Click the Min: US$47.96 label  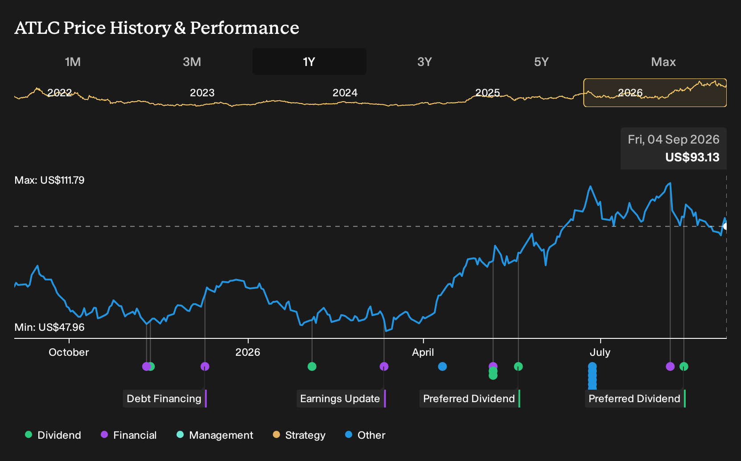click(49, 327)
